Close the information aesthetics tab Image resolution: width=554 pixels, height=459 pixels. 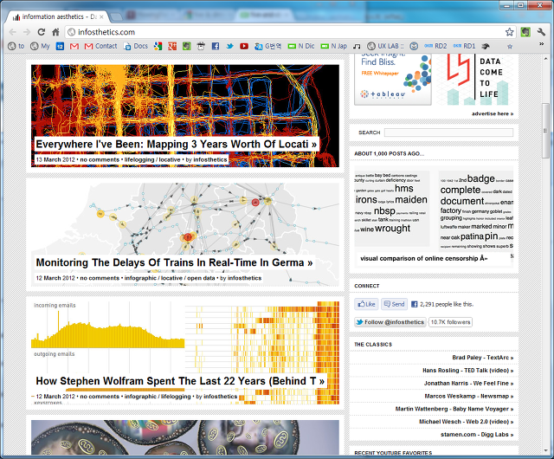point(101,16)
